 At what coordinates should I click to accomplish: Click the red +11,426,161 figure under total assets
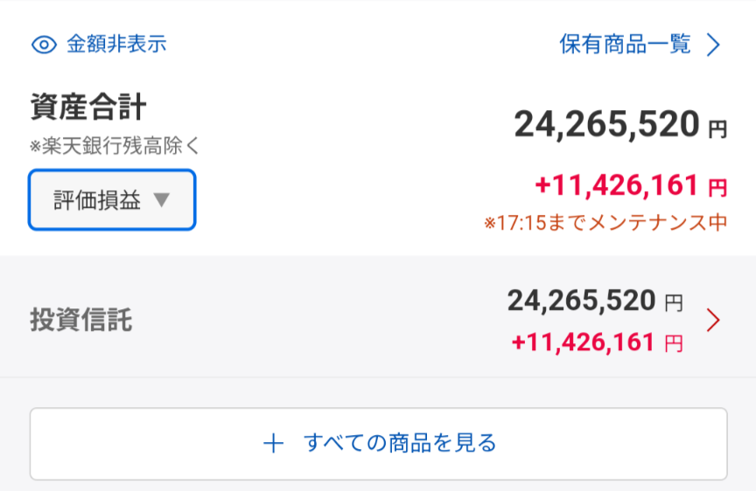pyautogui.click(x=616, y=185)
